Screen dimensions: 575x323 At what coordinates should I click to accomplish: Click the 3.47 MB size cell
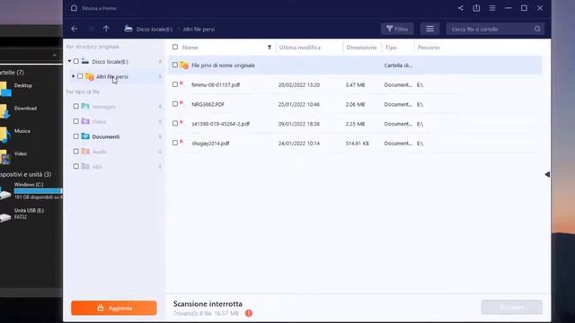pos(355,84)
